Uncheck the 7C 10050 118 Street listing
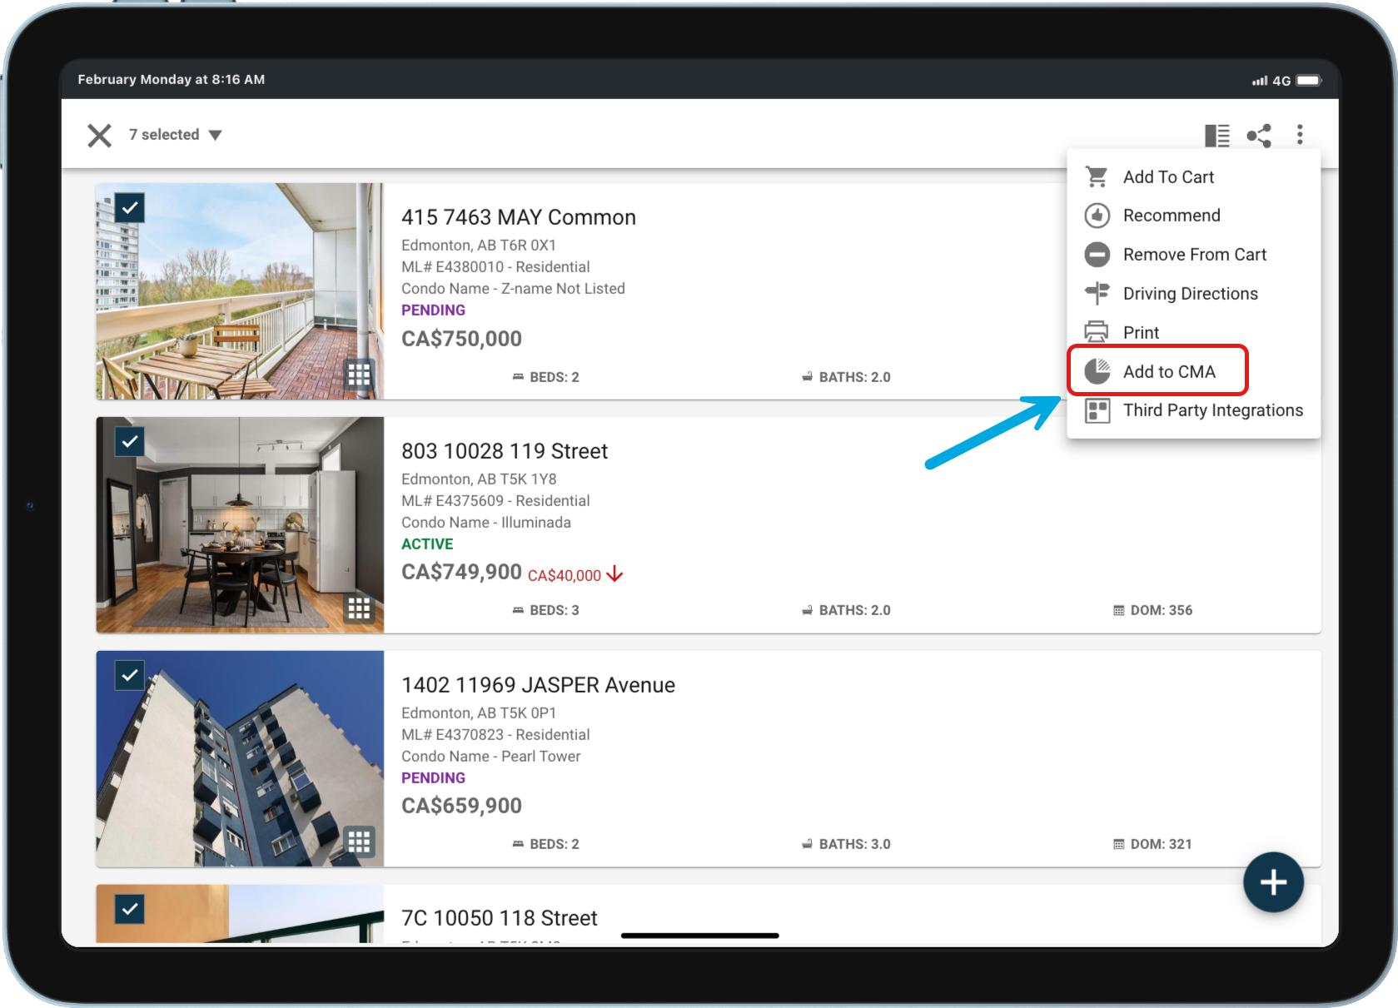Image resolution: width=1398 pixels, height=1008 pixels. [130, 909]
